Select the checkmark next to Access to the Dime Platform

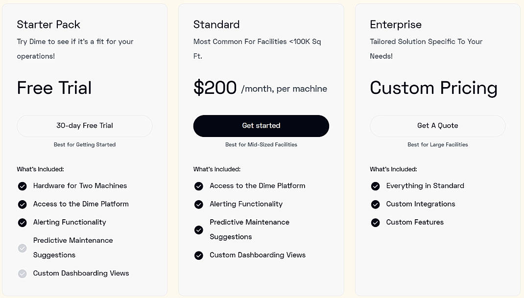coord(199,186)
